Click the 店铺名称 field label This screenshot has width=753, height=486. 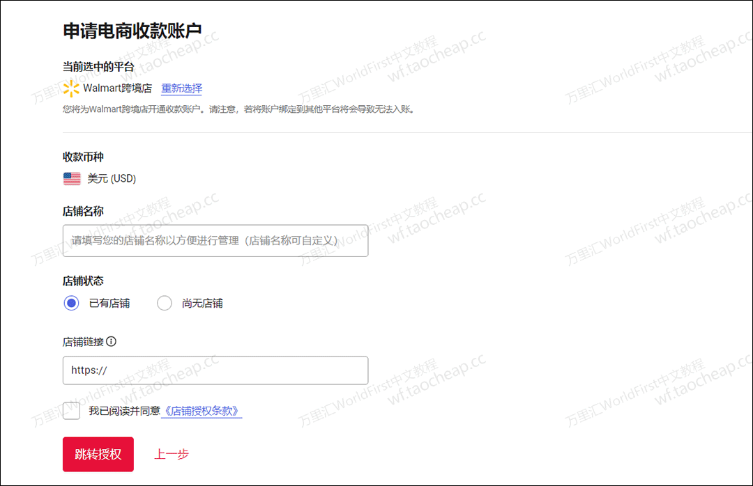click(83, 211)
